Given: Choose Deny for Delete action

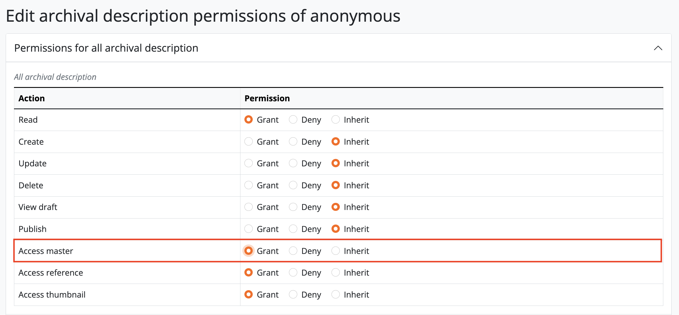Looking at the screenshot, I should [x=293, y=185].
